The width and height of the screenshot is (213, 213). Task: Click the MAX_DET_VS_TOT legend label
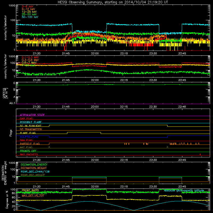point(33,196)
